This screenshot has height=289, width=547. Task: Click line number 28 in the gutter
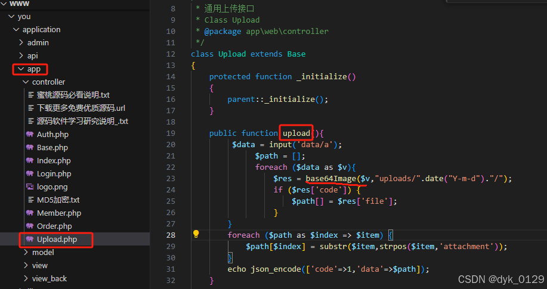171,235
